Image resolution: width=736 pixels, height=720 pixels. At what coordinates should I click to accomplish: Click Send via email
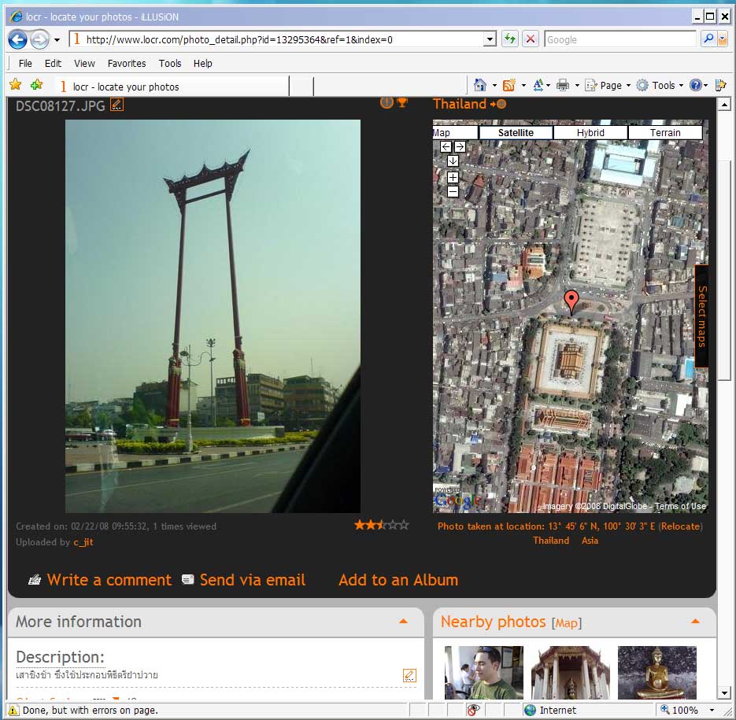click(253, 580)
